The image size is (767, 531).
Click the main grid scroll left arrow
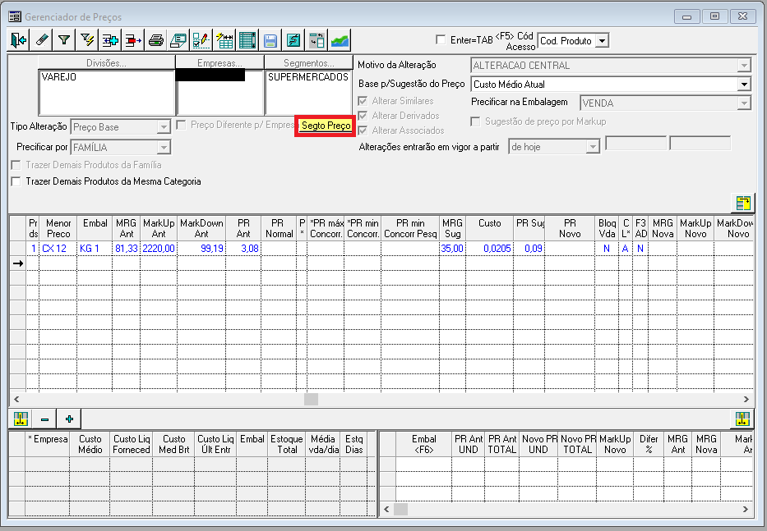click(16, 399)
